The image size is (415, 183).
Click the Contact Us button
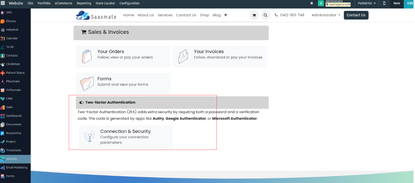pos(356,15)
